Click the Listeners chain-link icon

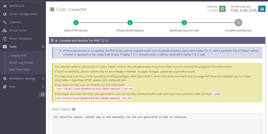click(x=5, y=22)
